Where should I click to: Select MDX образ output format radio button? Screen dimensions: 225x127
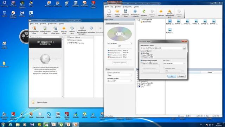[x=141, y=53]
